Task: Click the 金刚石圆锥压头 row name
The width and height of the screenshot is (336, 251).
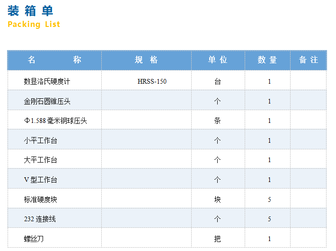Action: point(47,101)
